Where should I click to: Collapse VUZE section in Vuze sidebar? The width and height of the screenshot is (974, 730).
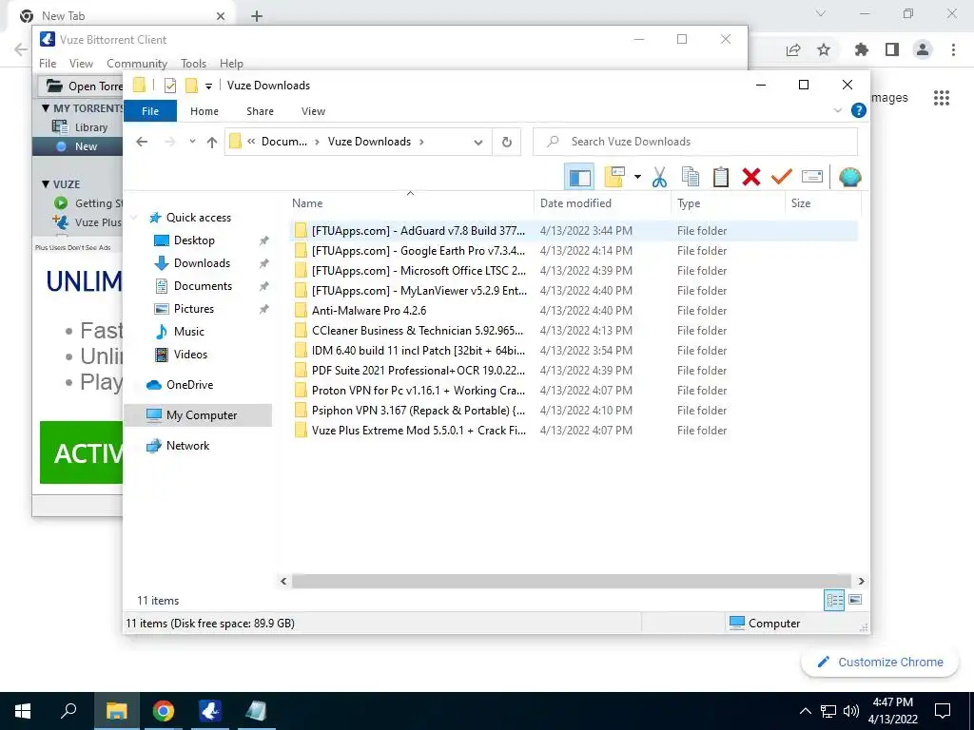click(46, 184)
